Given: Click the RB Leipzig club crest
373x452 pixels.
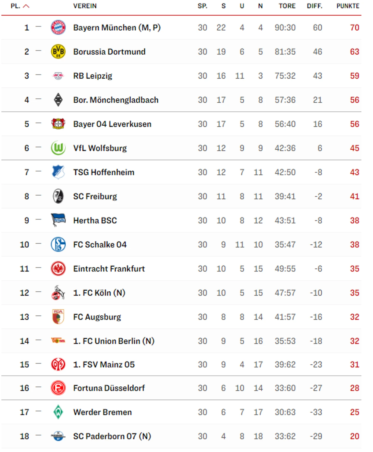Looking at the screenshot, I should coord(58,76).
